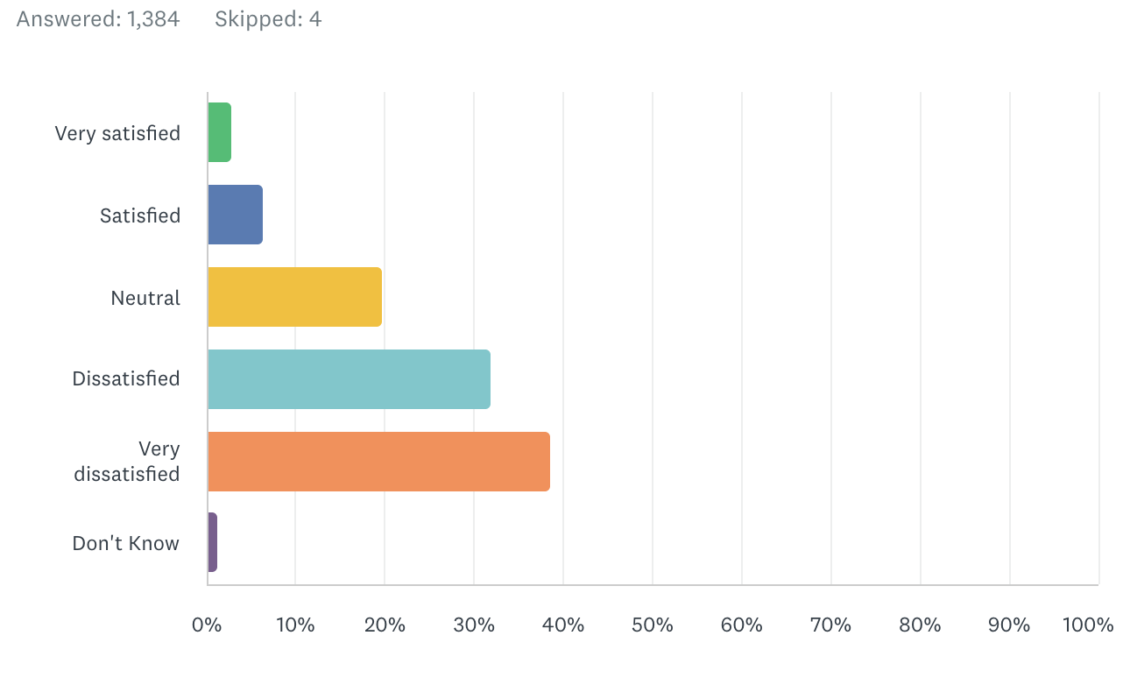Select the "Don't Know" category label
1130x692 pixels.
tap(126, 543)
